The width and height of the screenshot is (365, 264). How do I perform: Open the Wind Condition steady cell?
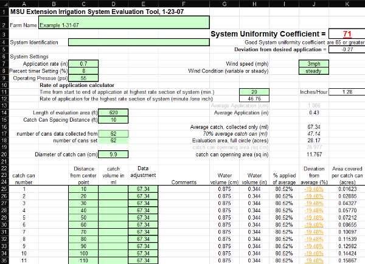tap(314, 71)
